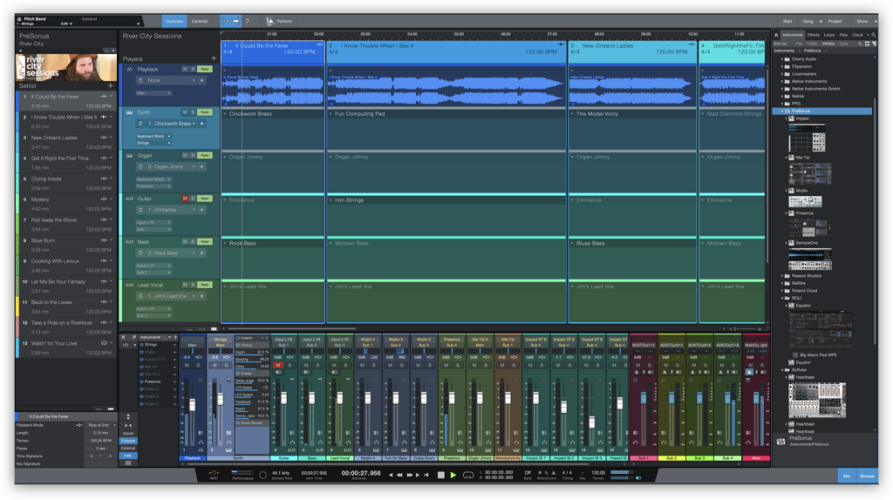Add a setlist item with Setlist plus icon
This screenshot has height=500, width=893.
[111, 86]
